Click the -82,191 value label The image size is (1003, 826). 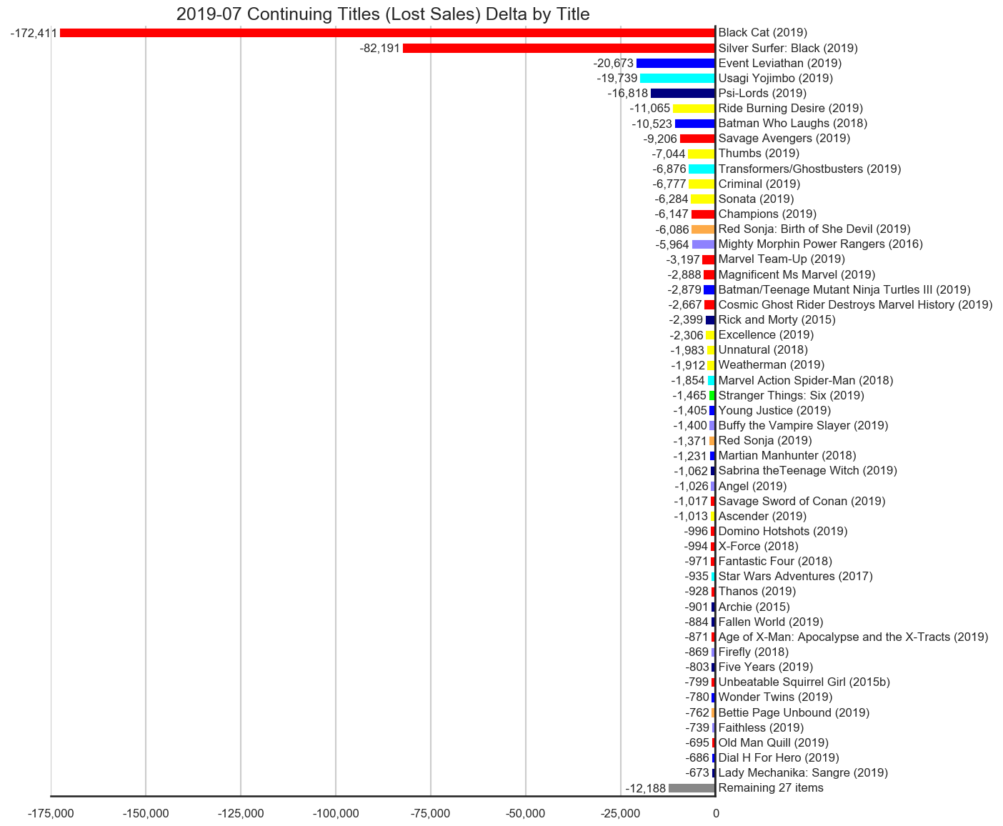(x=379, y=49)
